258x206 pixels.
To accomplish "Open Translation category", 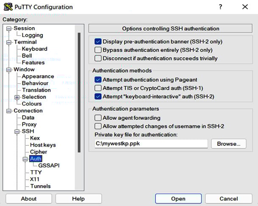I will pos(36,90).
